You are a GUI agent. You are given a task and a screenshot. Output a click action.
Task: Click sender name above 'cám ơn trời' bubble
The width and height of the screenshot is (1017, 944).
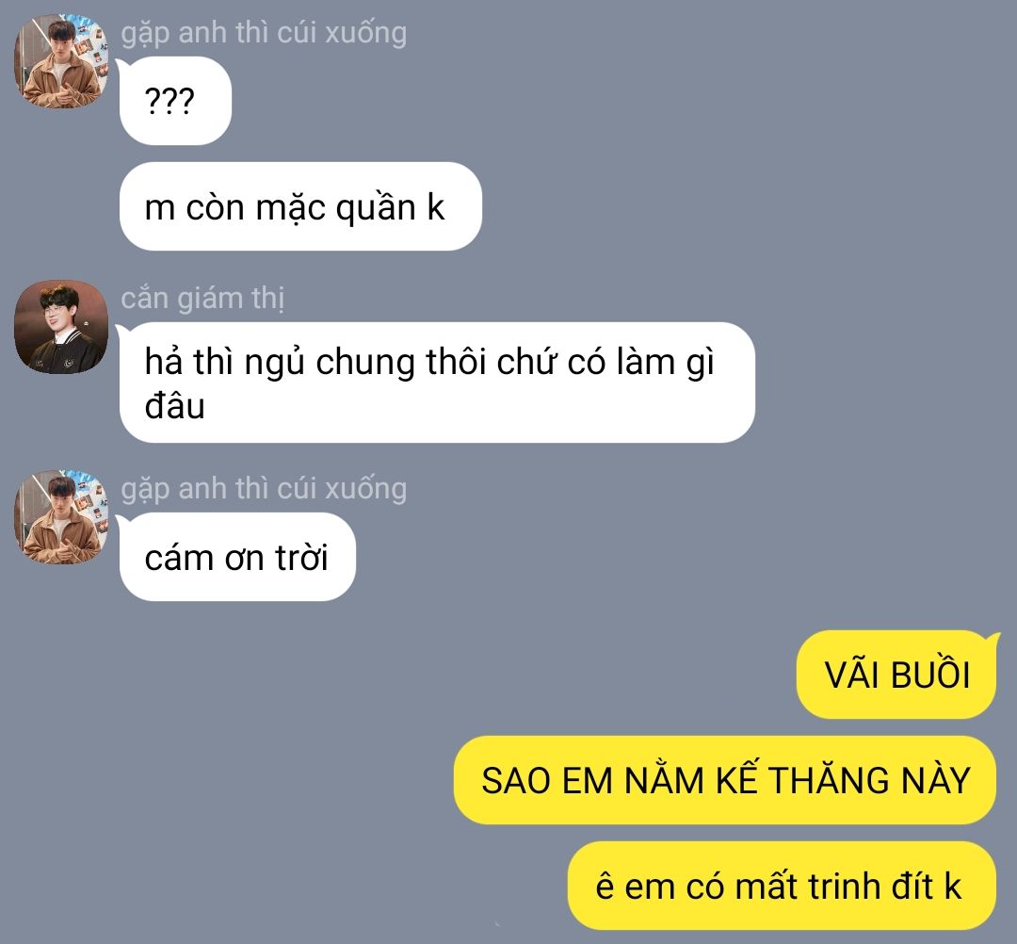coord(264,490)
